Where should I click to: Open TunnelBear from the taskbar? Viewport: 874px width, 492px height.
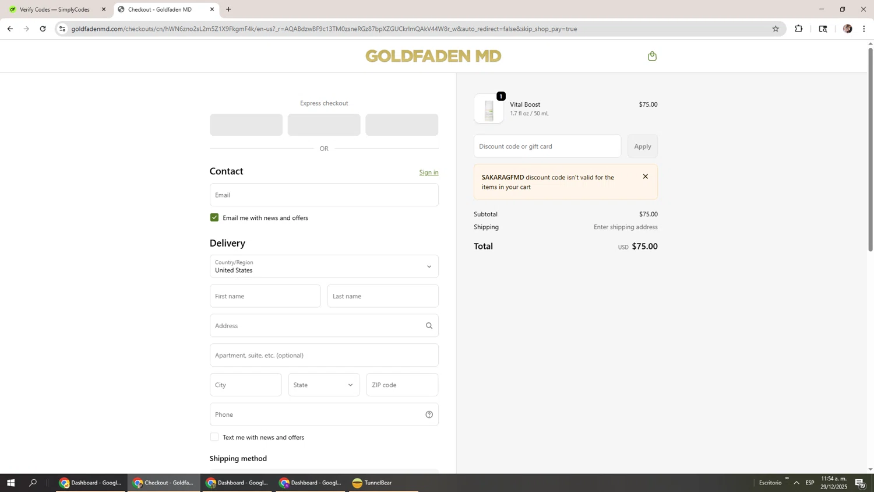click(383, 483)
